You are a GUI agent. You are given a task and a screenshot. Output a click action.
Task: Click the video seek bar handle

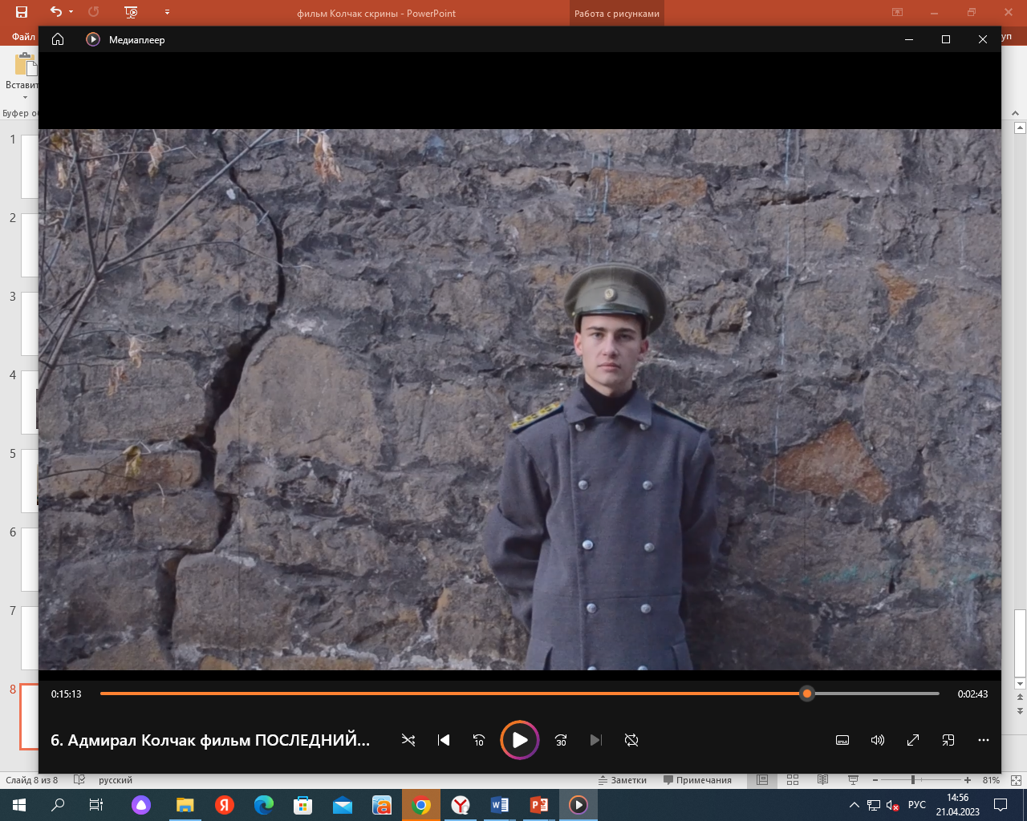[807, 694]
